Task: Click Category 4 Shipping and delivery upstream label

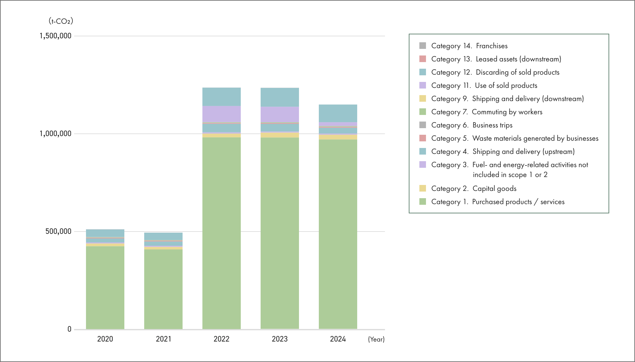Action: (x=503, y=152)
